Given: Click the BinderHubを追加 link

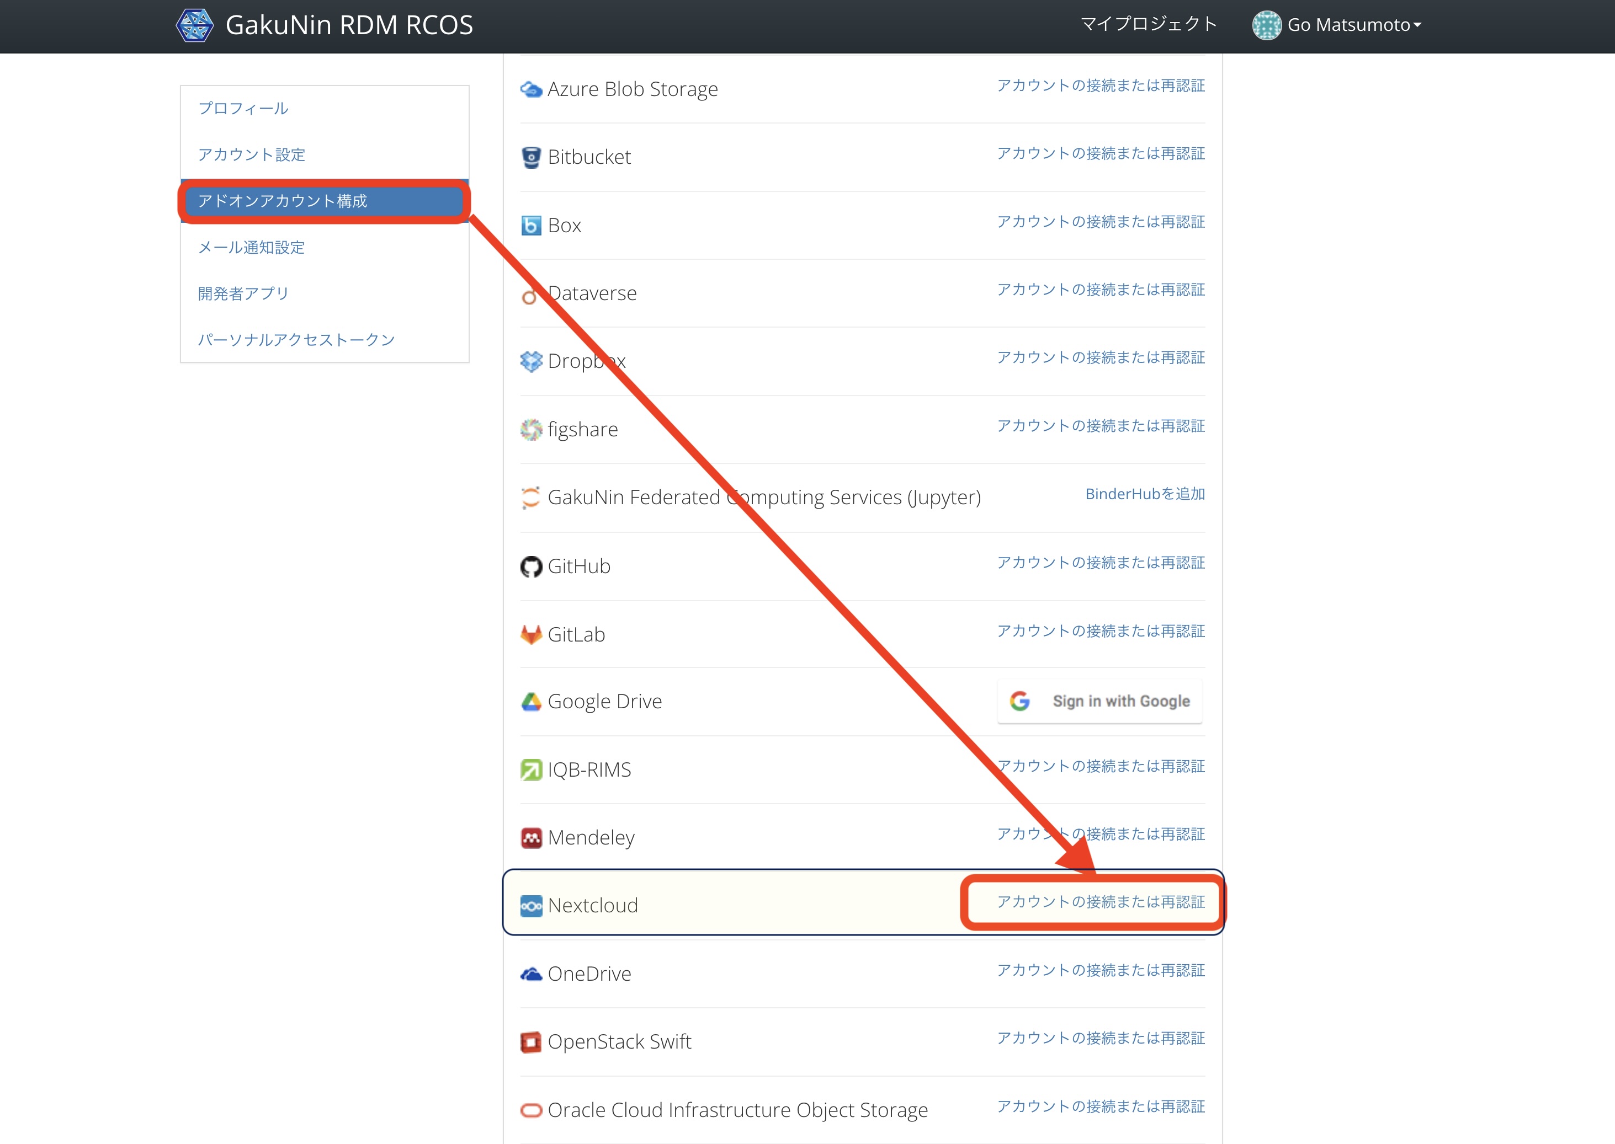Looking at the screenshot, I should pyautogui.click(x=1145, y=495).
